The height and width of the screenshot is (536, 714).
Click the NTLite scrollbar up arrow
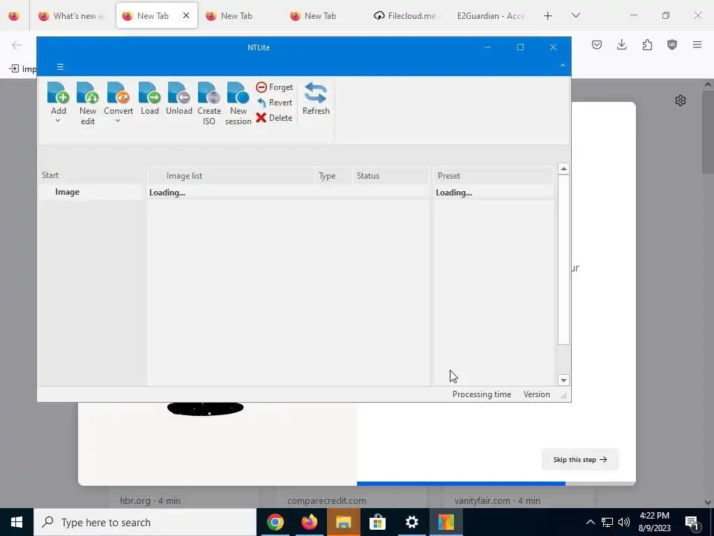[x=563, y=169]
